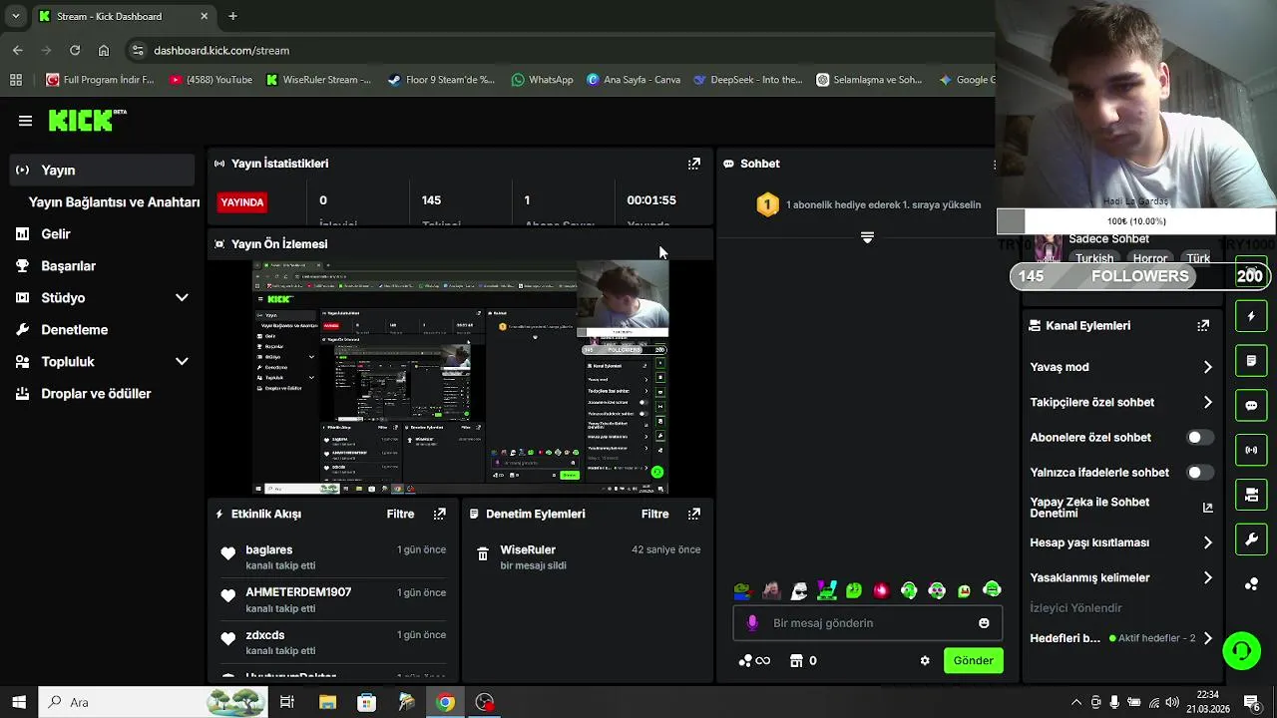Click the Yayın Ön İzlemesi stream thumbnail
This screenshot has width=1277, height=718.
(460, 377)
